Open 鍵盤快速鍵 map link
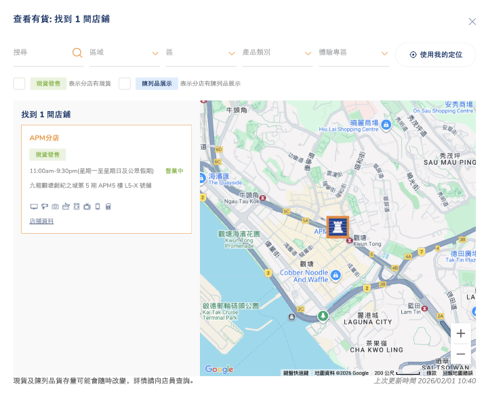488x393 pixels. click(296, 373)
